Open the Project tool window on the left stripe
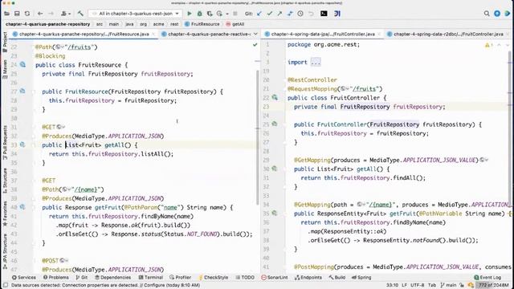 pos(5,42)
